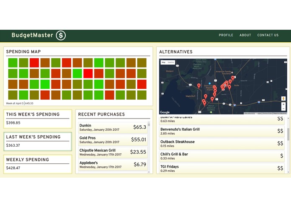Click the Recent Purchases scroll-down arrow
291x207 pixels.
pyautogui.click(x=149, y=172)
